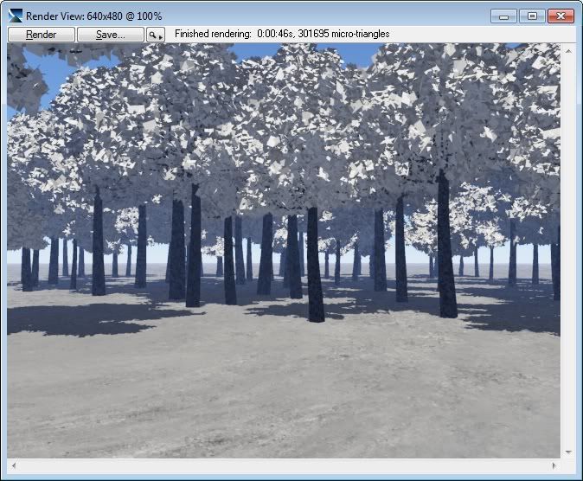Click the vertical scrollbar up arrow

coord(568,51)
